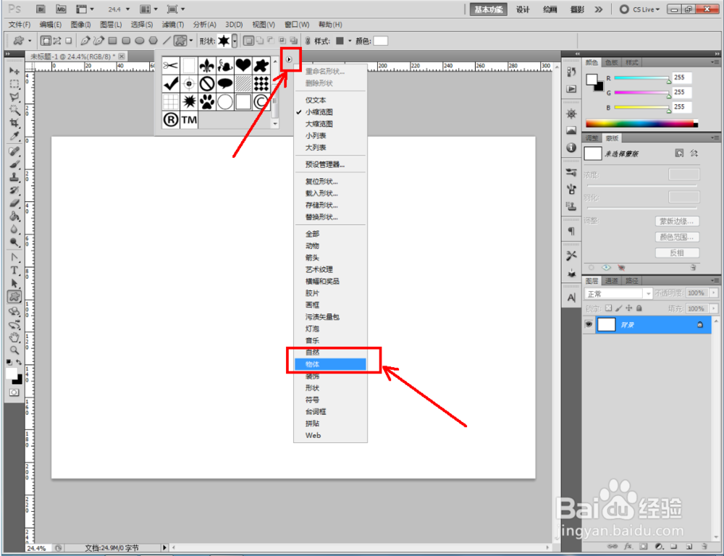Viewport: 724px width, 556px height.
Task: Add a pixel mask in Masks panel
Action: (679, 153)
